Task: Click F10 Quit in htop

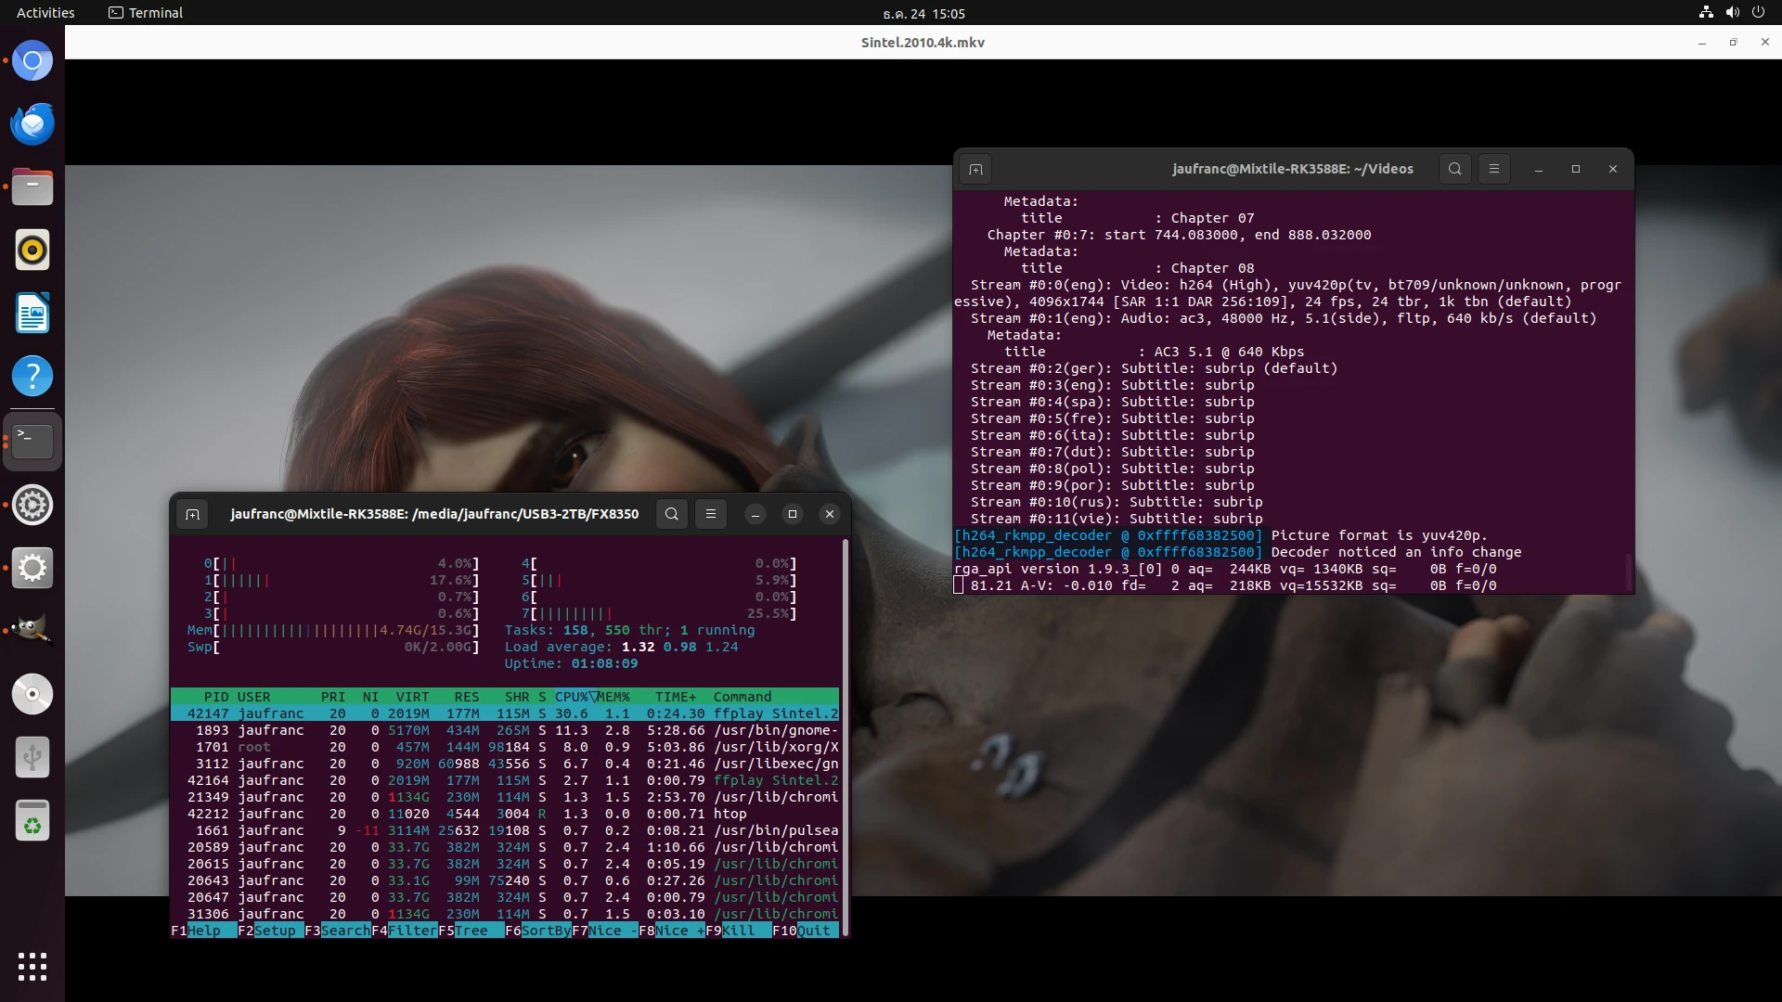Action: (805, 931)
